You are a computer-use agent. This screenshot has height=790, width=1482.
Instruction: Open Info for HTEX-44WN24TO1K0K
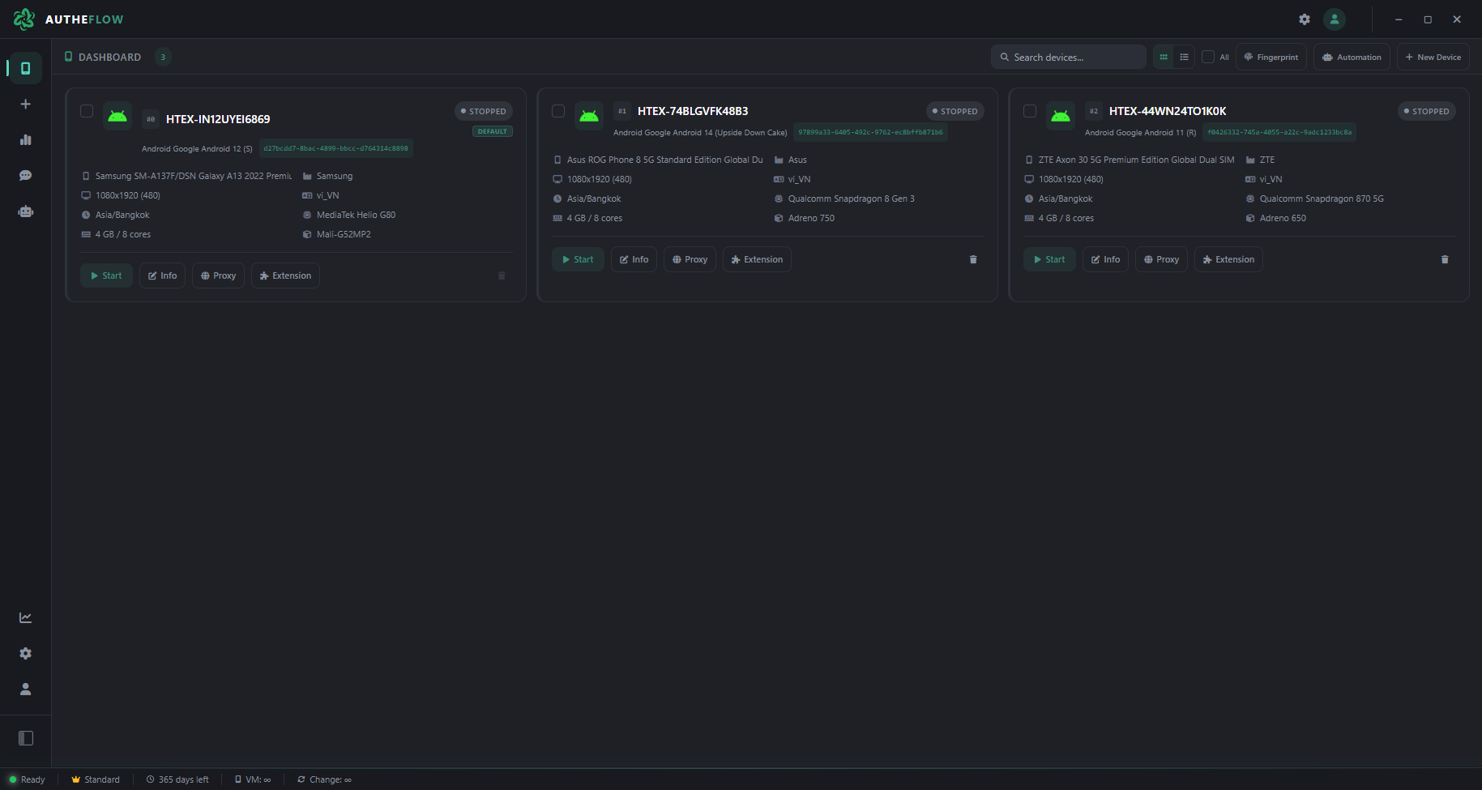(x=1105, y=259)
